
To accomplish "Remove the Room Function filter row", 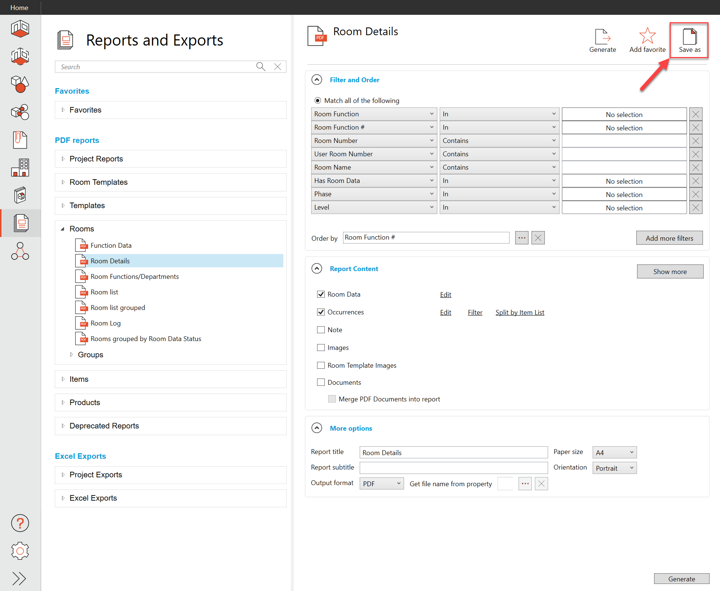I will click(696, 114).
